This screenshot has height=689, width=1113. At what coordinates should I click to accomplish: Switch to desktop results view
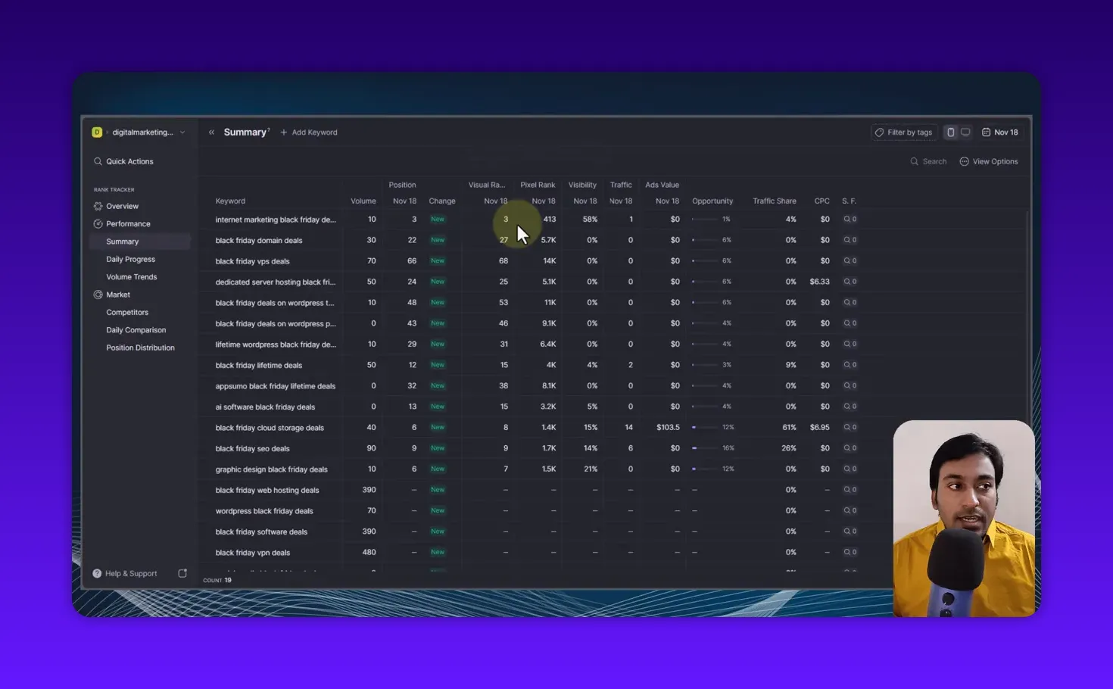(967, 132)
